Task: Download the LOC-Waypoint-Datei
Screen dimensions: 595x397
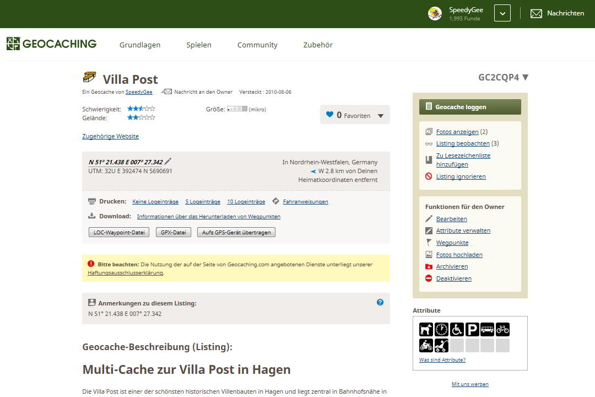Action: point(119,232)
